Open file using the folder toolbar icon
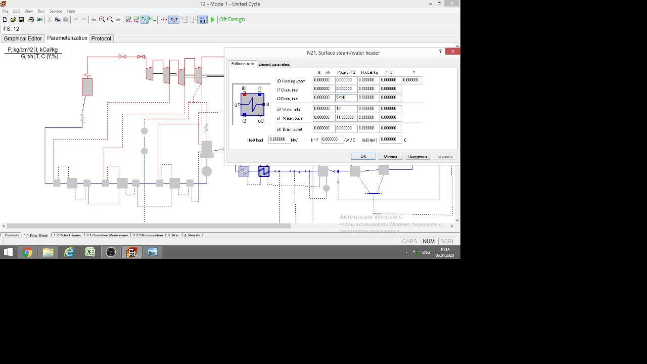Screen dimensions: 647x364 pyautogui.click(x=13, y=20)
